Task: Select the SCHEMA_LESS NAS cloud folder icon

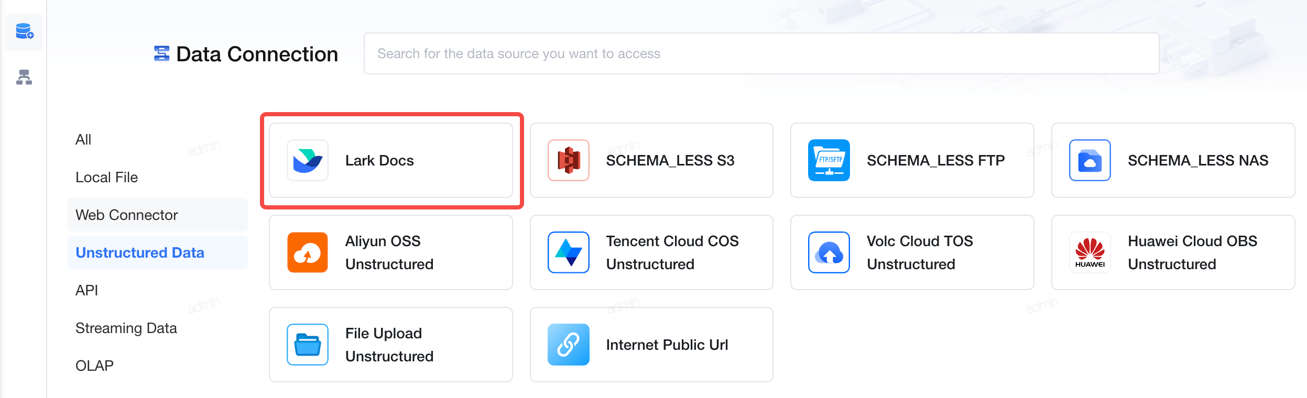Action: (x=1090, y=160)
